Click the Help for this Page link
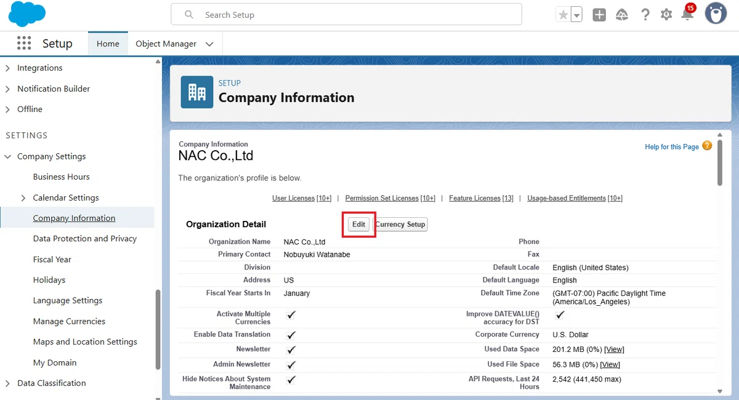 pyautogui.click(x=672, y=147)
